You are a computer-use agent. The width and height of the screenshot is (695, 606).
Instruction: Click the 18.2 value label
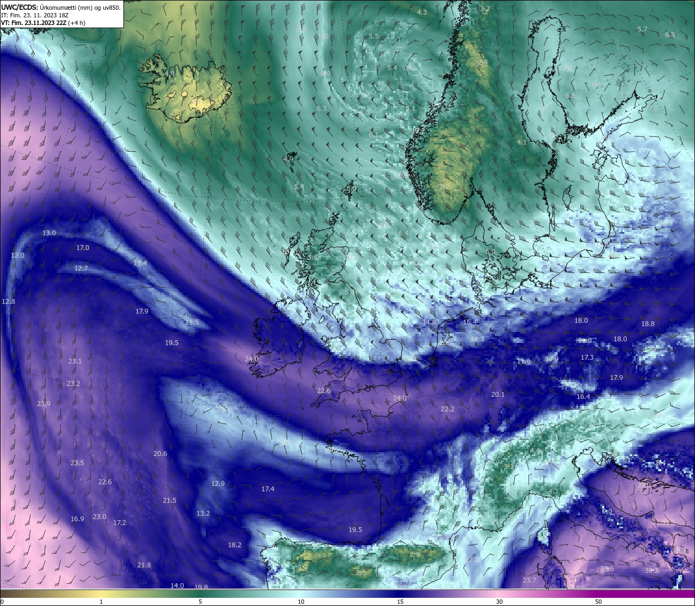[x=235, y=545]
